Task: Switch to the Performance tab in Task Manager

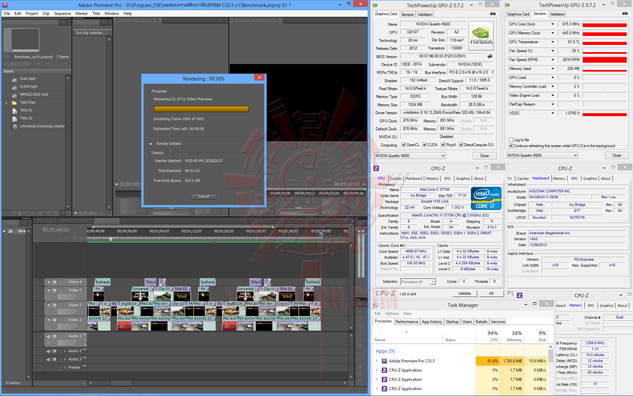Action: [407, 322]
